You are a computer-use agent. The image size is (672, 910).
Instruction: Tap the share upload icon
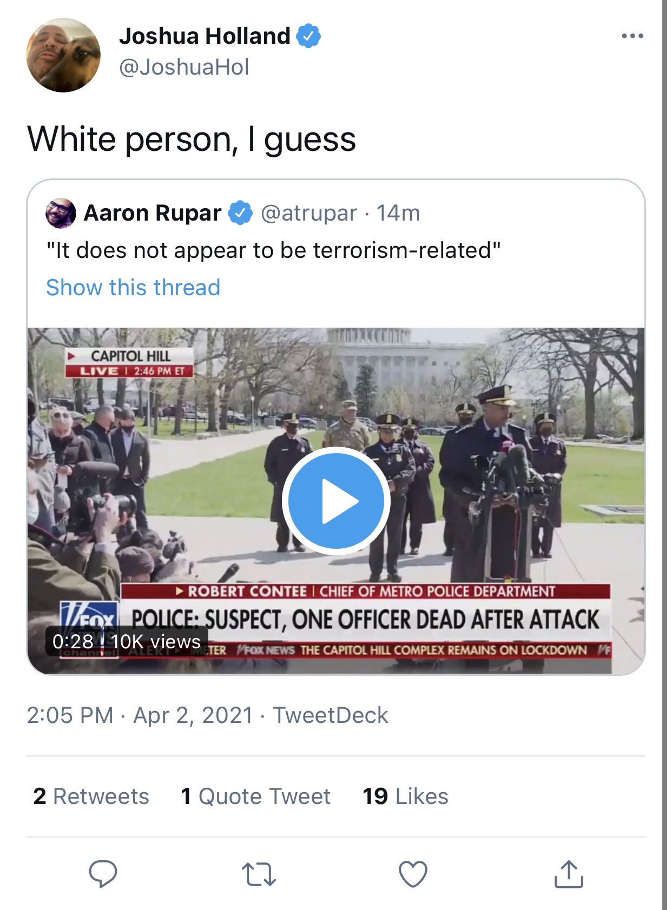(569, 874)
